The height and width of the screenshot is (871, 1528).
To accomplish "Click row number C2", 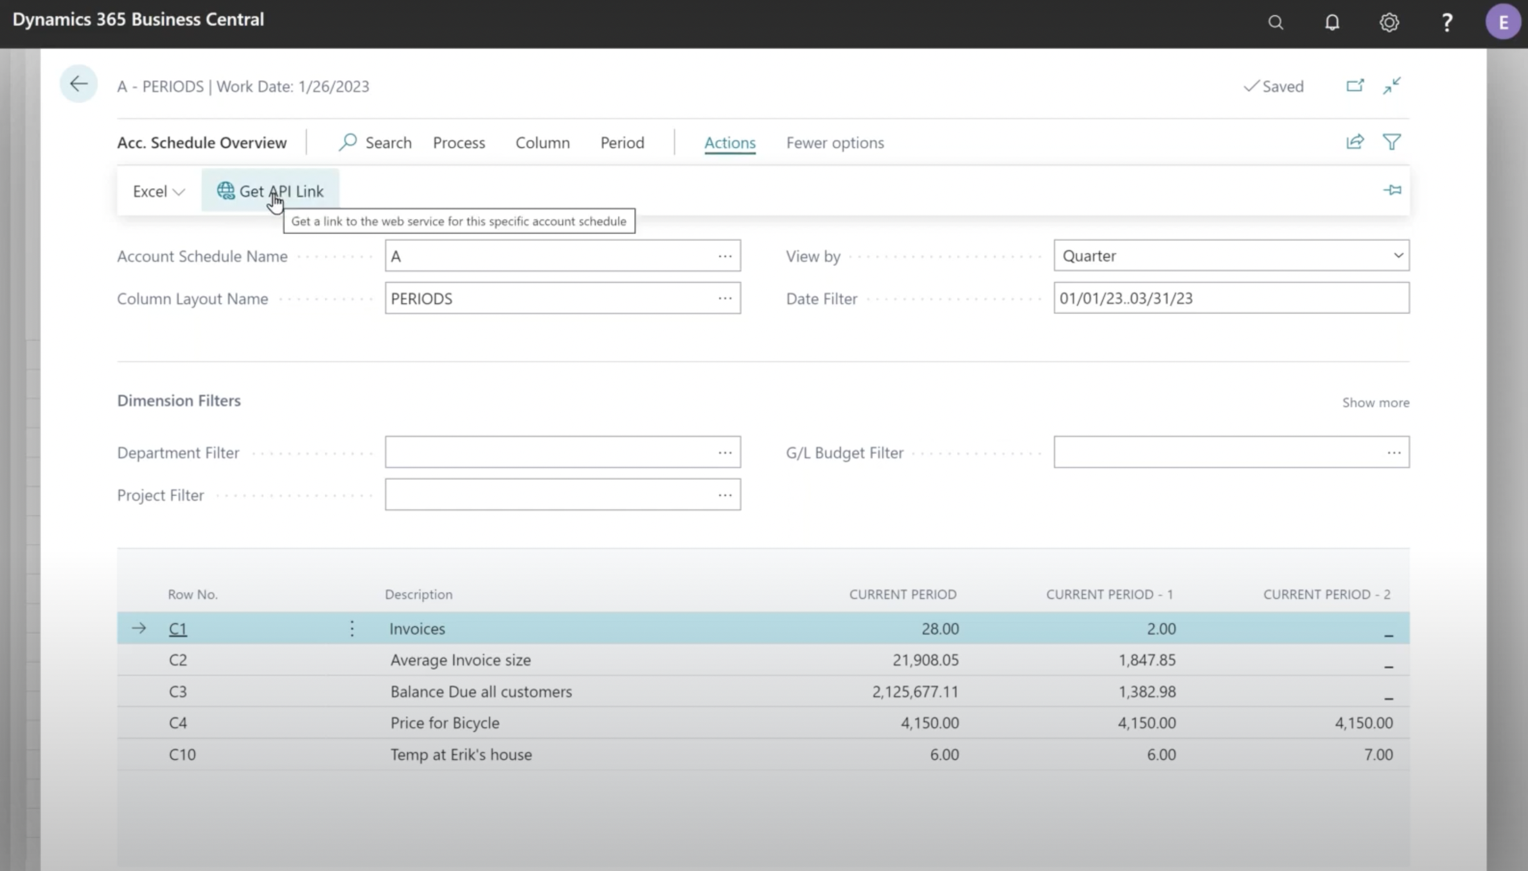I will 177,660.
